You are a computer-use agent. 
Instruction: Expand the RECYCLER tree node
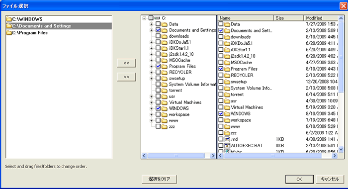coord(151,72)
